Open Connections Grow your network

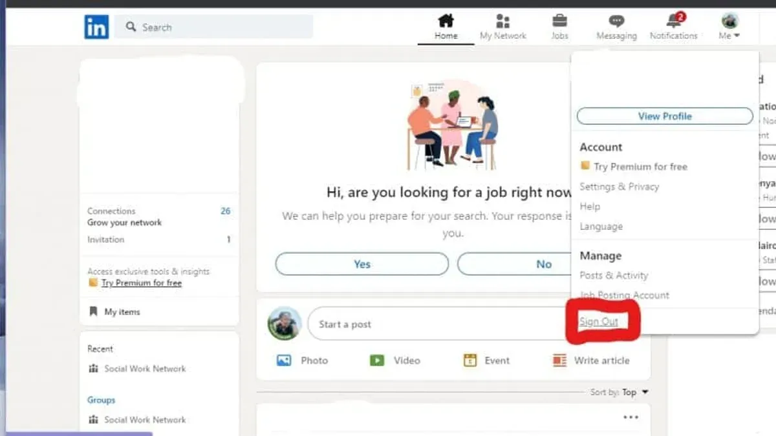125,217
